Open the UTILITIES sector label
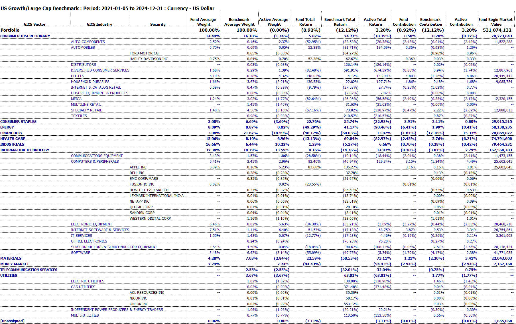The width and height of the screenshot is (516, 324). tap(9, 276)
